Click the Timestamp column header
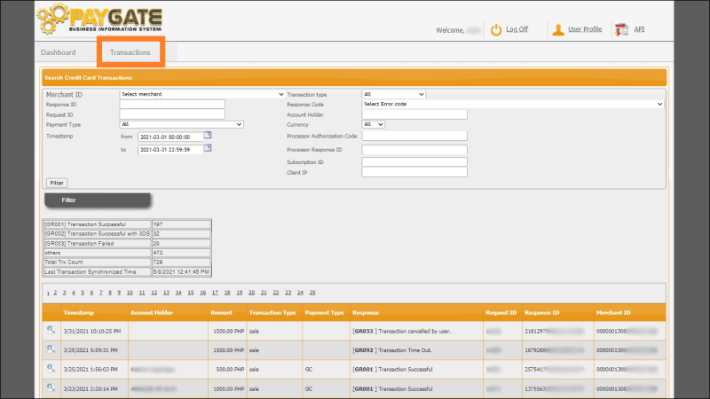710x399 pixels. point(78,313)
